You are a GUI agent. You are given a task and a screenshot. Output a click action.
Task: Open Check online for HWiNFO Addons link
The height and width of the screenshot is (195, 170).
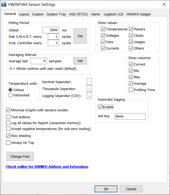click(47, 167)
